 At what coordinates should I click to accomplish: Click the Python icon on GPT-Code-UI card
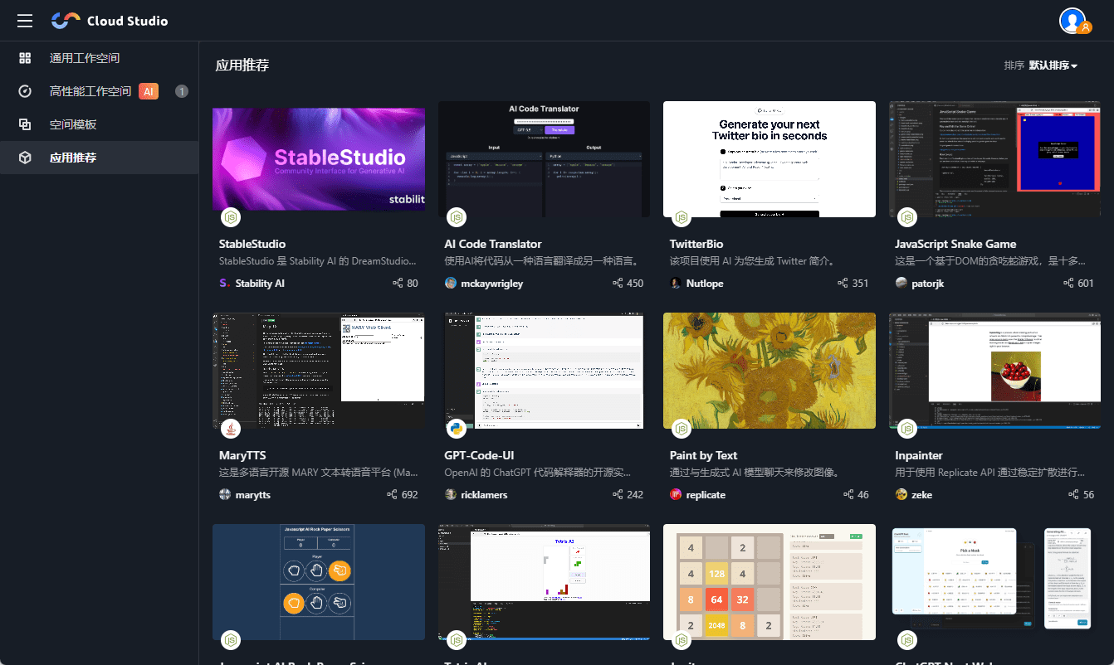(456, 429)
